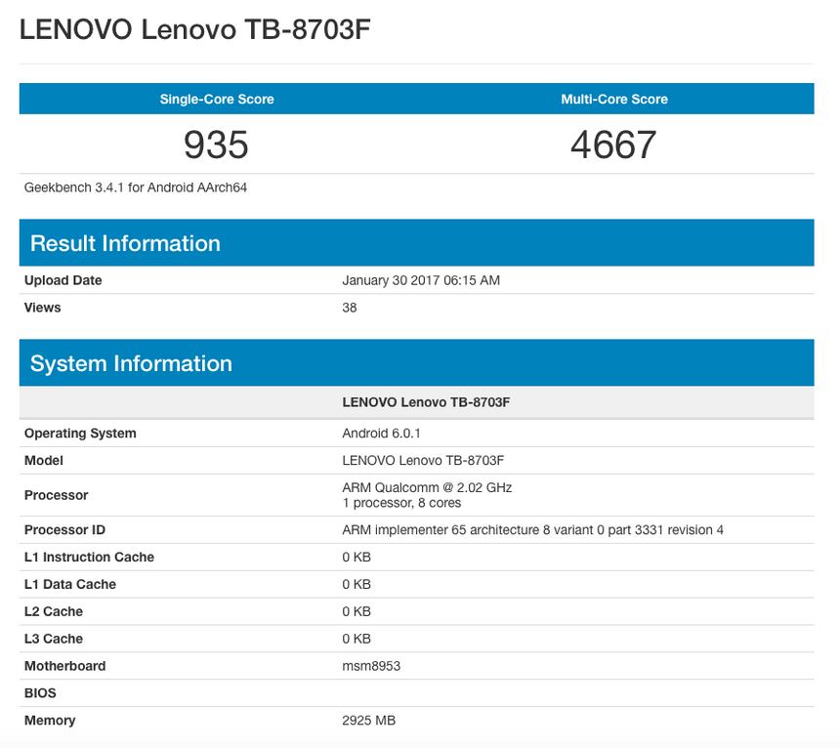This screenshot has width=840, height=748.
Task: Select the views count 38
Action: click(350, 308)
